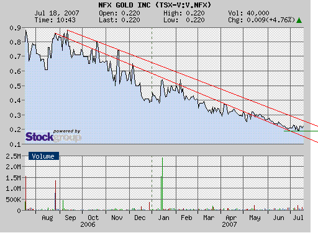
Task: Click the Jan month label
Action: coord(163,218)
